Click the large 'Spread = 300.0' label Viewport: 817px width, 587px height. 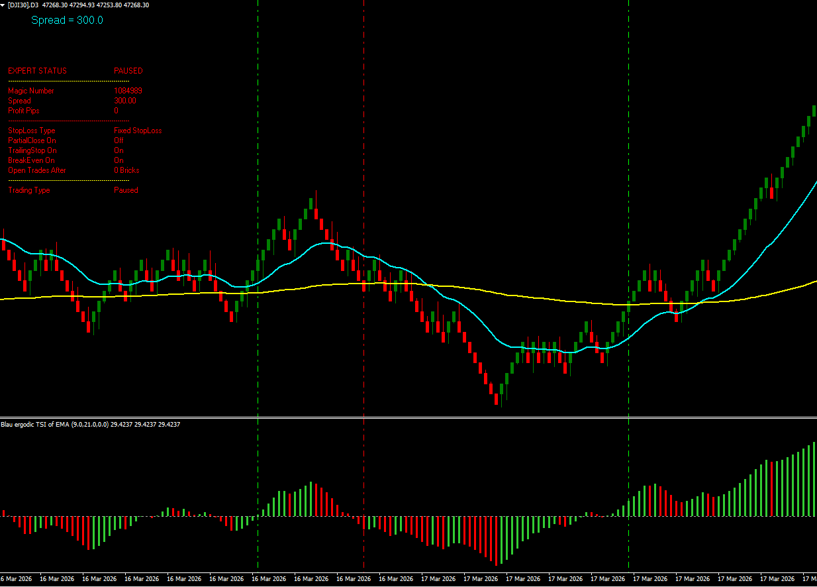click(x=67, y=21)
